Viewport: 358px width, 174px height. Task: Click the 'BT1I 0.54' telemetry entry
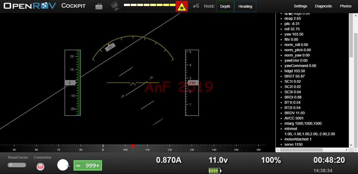tap(292, 102)
